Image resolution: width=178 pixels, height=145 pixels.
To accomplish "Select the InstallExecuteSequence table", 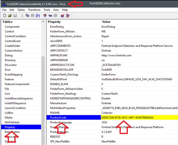I will (19, 98).
